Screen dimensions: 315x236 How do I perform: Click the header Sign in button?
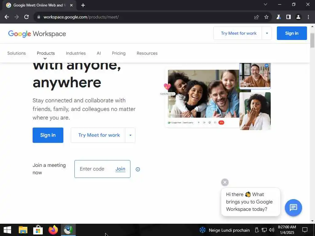click(x=292, y=33)
